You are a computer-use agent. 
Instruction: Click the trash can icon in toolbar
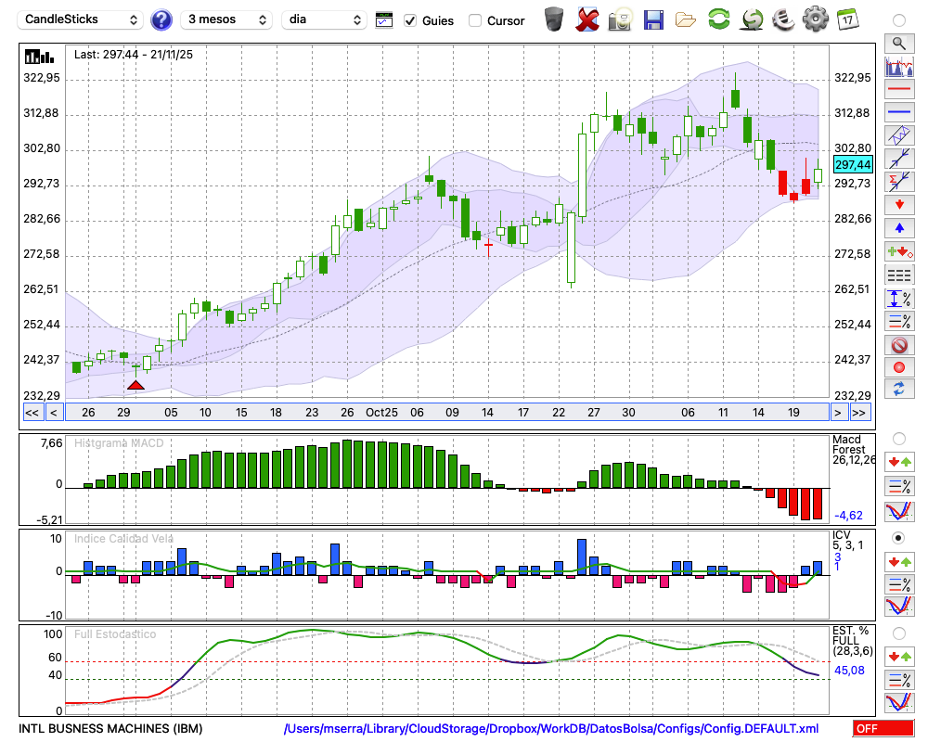(554, 19)
